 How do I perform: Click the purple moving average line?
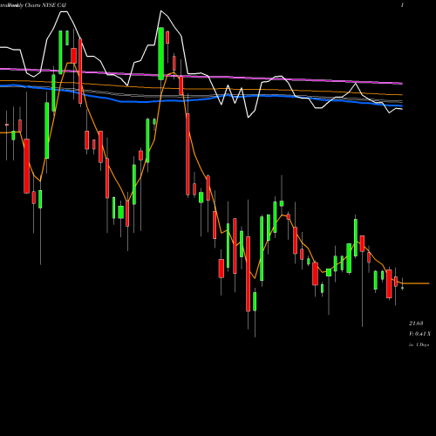[x=201, y=76]
